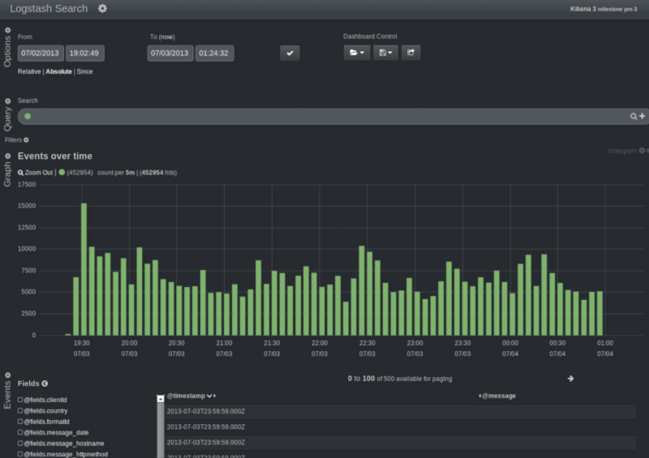Go to the next page of events with the arrow
Image resolution: width=649 pixels, height=458 pixels.
click(x=570, y=379)
